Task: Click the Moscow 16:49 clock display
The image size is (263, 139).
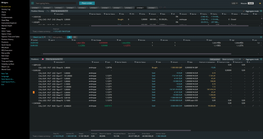Action: (247, 3)
